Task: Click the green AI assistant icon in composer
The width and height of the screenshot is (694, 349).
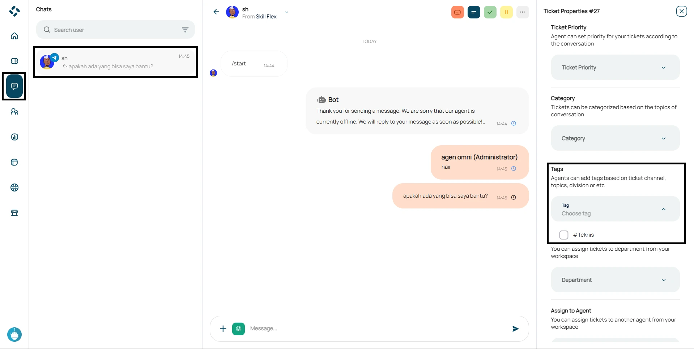Action: pyautogui.click(x=239, y=329)
